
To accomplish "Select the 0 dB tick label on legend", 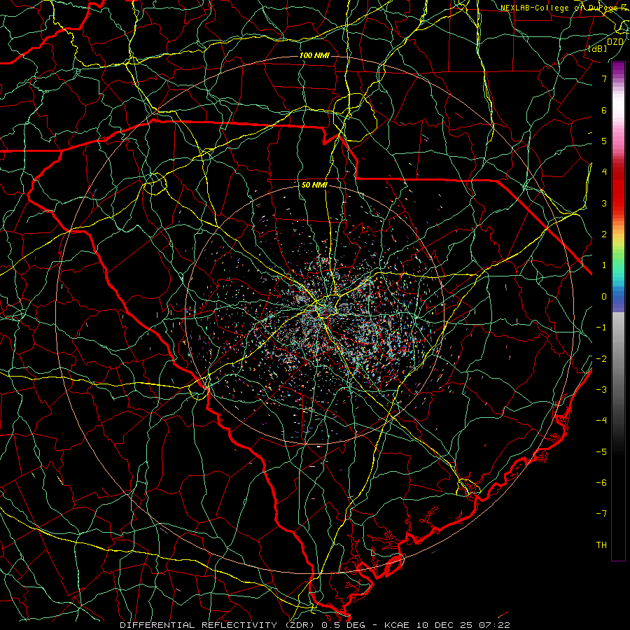I will click(x=604, y=297).
